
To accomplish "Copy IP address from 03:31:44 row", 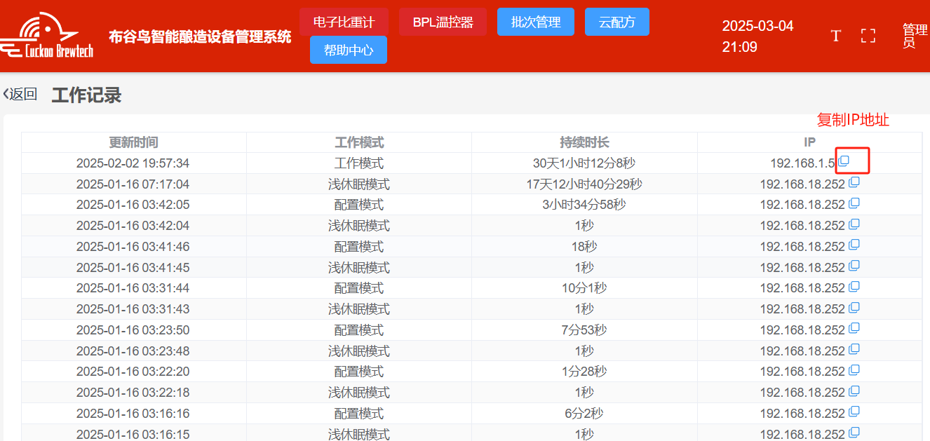I will [x=854, y=287].
